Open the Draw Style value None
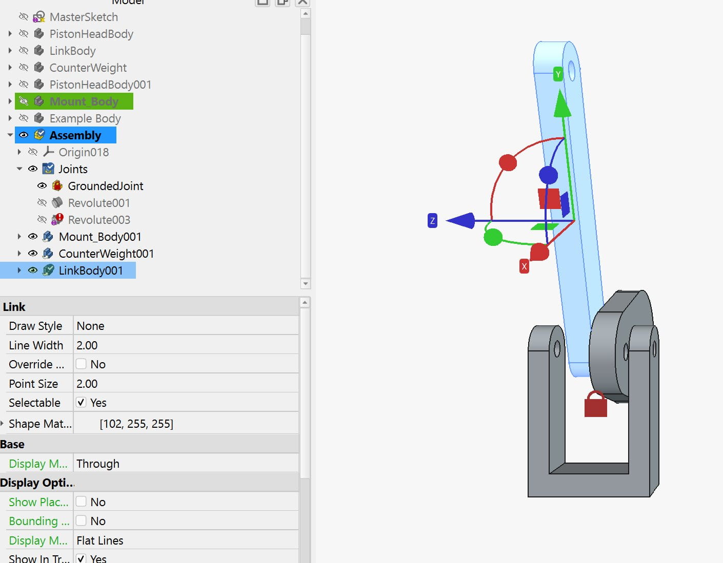 (x=186, y=326)
